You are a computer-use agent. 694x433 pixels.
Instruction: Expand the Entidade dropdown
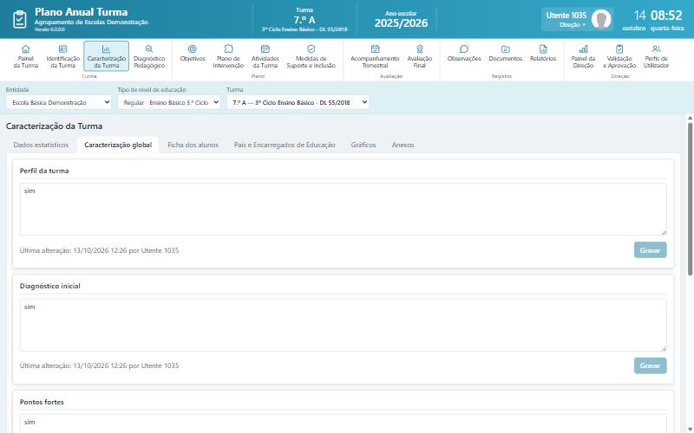click(59, 102)
